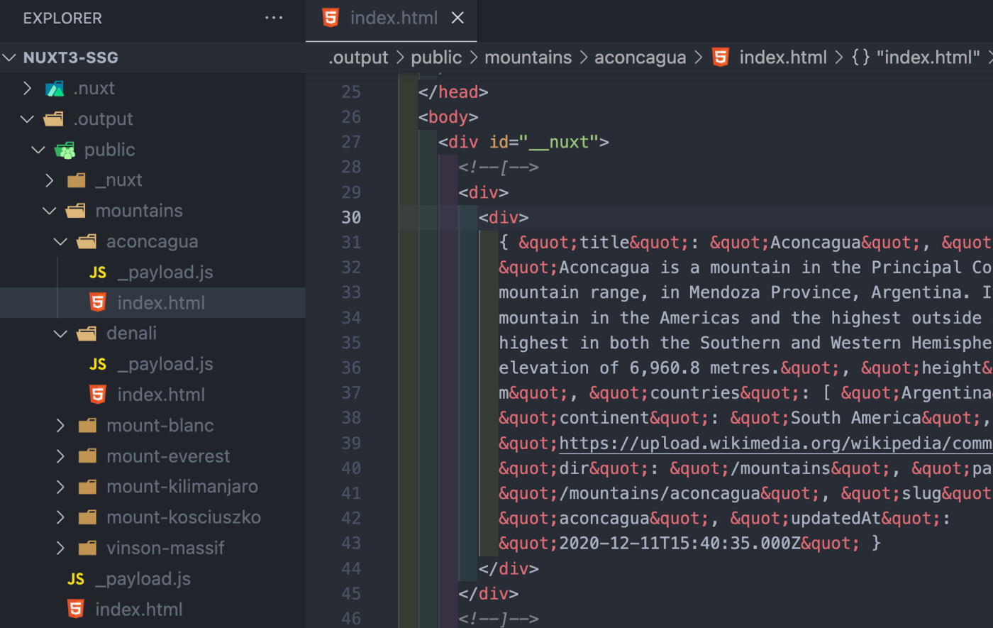Select the HTML5 icon on the index.html tab
The image size is (993, 628).
coord(331,18)
